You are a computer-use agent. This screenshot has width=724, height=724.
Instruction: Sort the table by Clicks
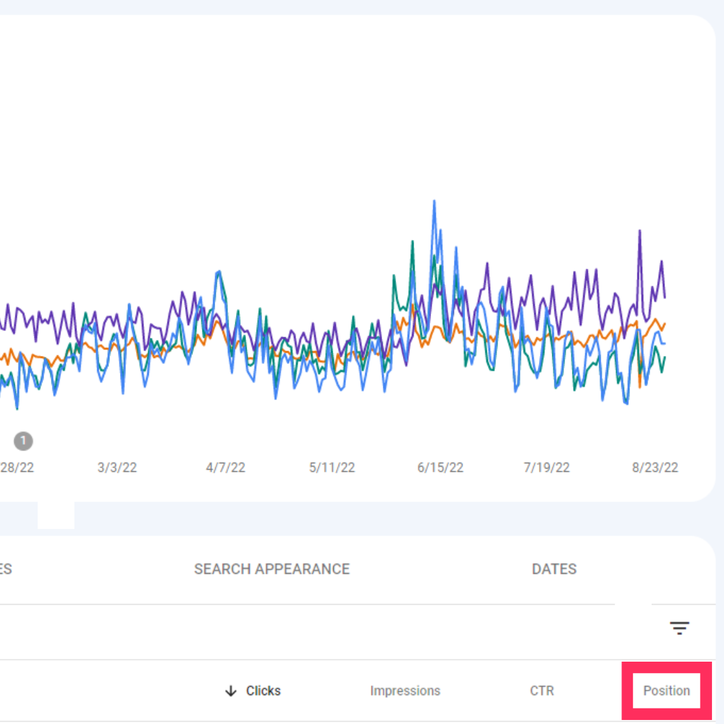click(x=263, y=690)
